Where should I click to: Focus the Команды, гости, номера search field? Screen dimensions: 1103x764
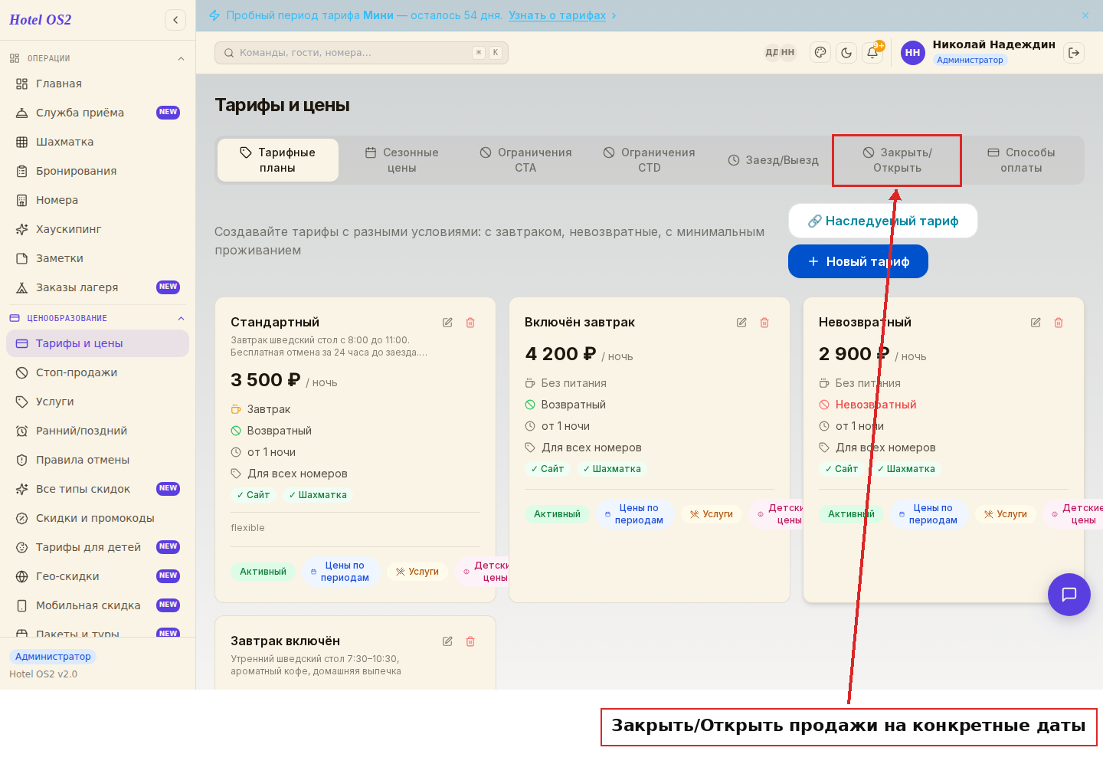coord(362,53)
